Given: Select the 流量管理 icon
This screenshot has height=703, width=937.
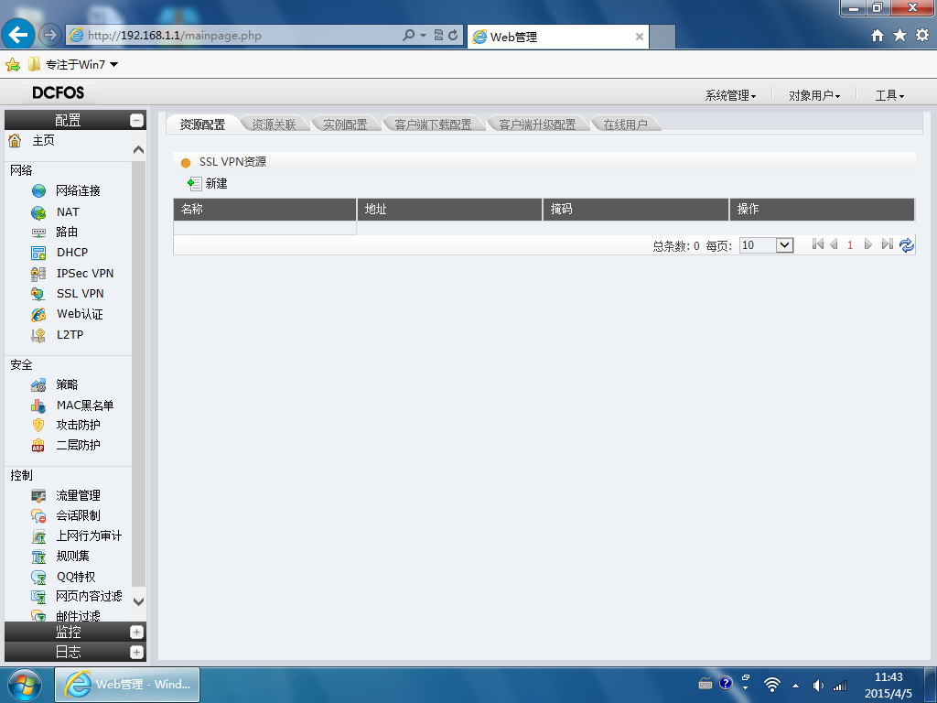Looking at the screenshot, I should coord(38,495).
